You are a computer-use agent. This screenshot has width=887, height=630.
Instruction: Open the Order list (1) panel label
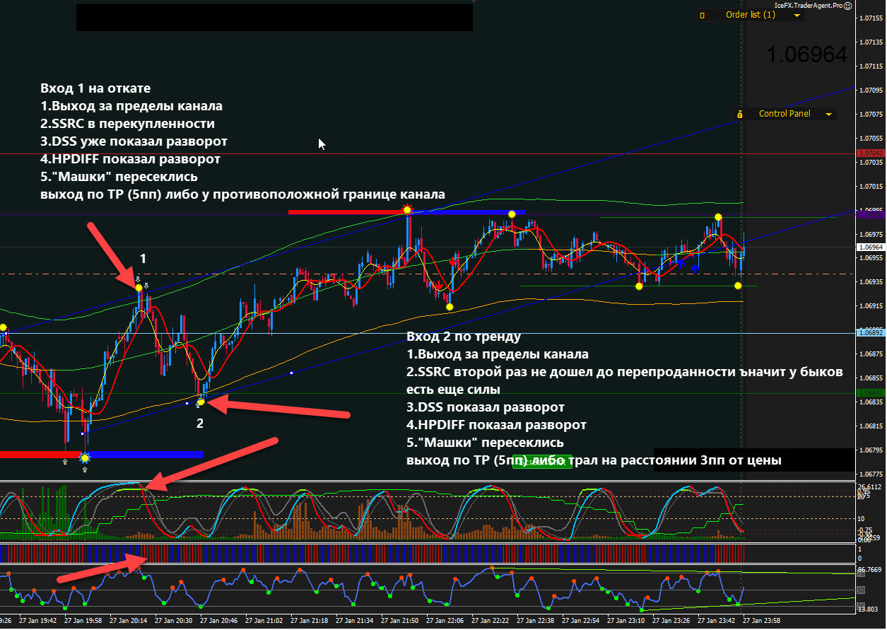coord(751,15)
